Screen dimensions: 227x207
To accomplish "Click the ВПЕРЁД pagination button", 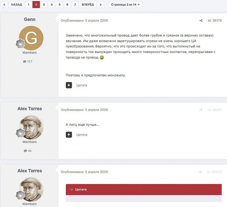I will pyautogui.click(x=88, y=5).
